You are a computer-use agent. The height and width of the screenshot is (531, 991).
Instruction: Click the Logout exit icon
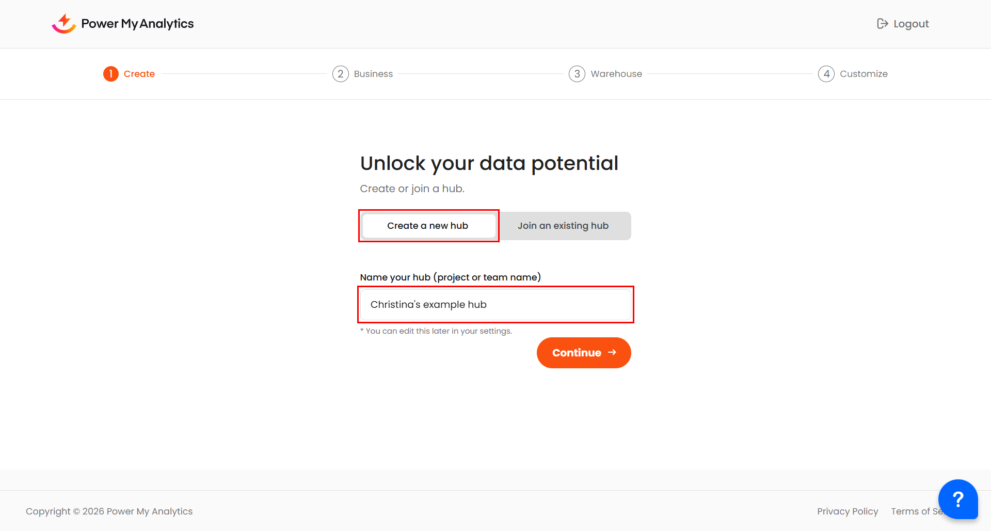pyautogui.click(x=882, y=24)
